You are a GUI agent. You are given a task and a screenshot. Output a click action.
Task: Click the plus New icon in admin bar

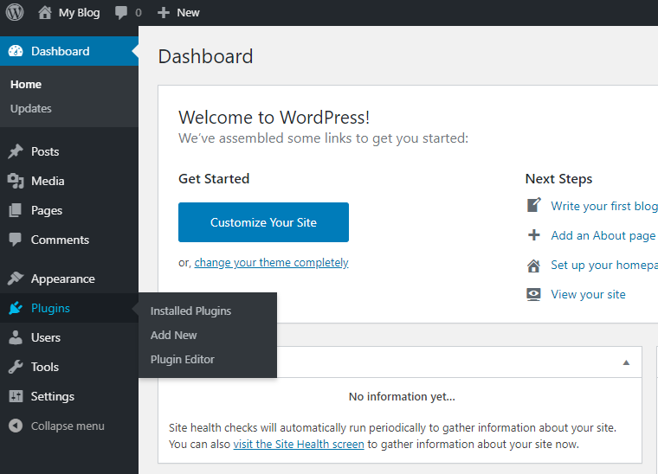[163, 12]
